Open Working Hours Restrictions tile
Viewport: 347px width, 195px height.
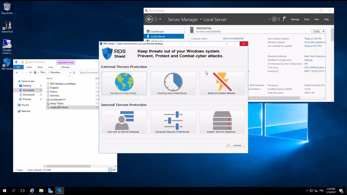point(173,83)
